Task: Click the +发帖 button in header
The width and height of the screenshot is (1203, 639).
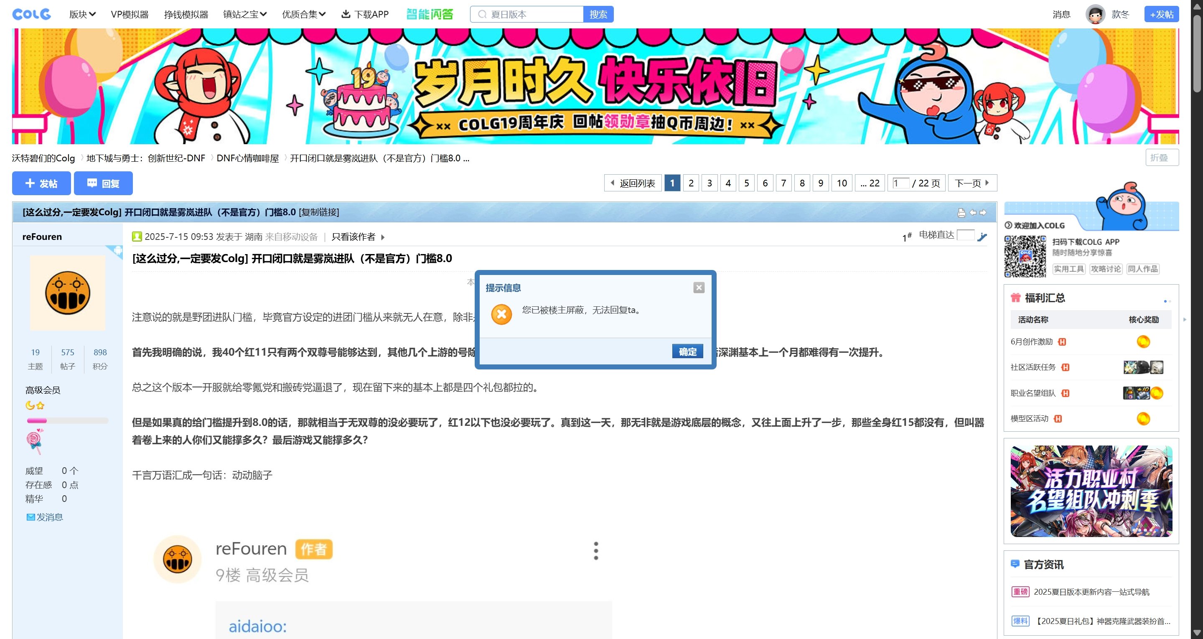Action: tap(1162, 14)
